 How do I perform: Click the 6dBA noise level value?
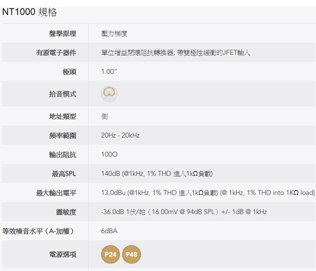(109, 231)
